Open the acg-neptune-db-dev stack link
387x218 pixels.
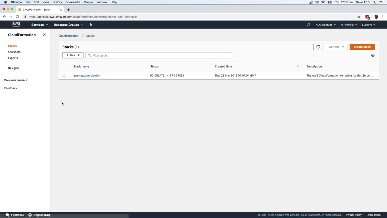[x=86, y=75]
